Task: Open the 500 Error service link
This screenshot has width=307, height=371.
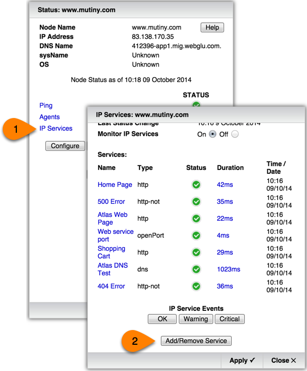Action: (x=111, y=202)
